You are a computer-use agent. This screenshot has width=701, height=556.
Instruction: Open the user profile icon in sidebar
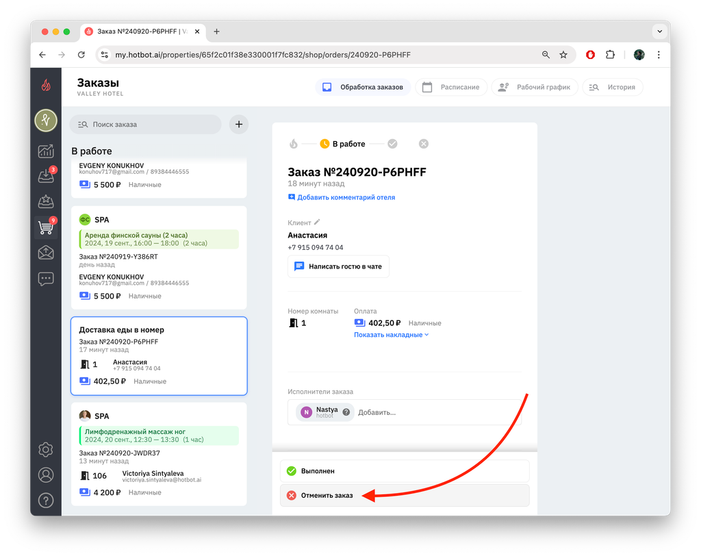46,475
